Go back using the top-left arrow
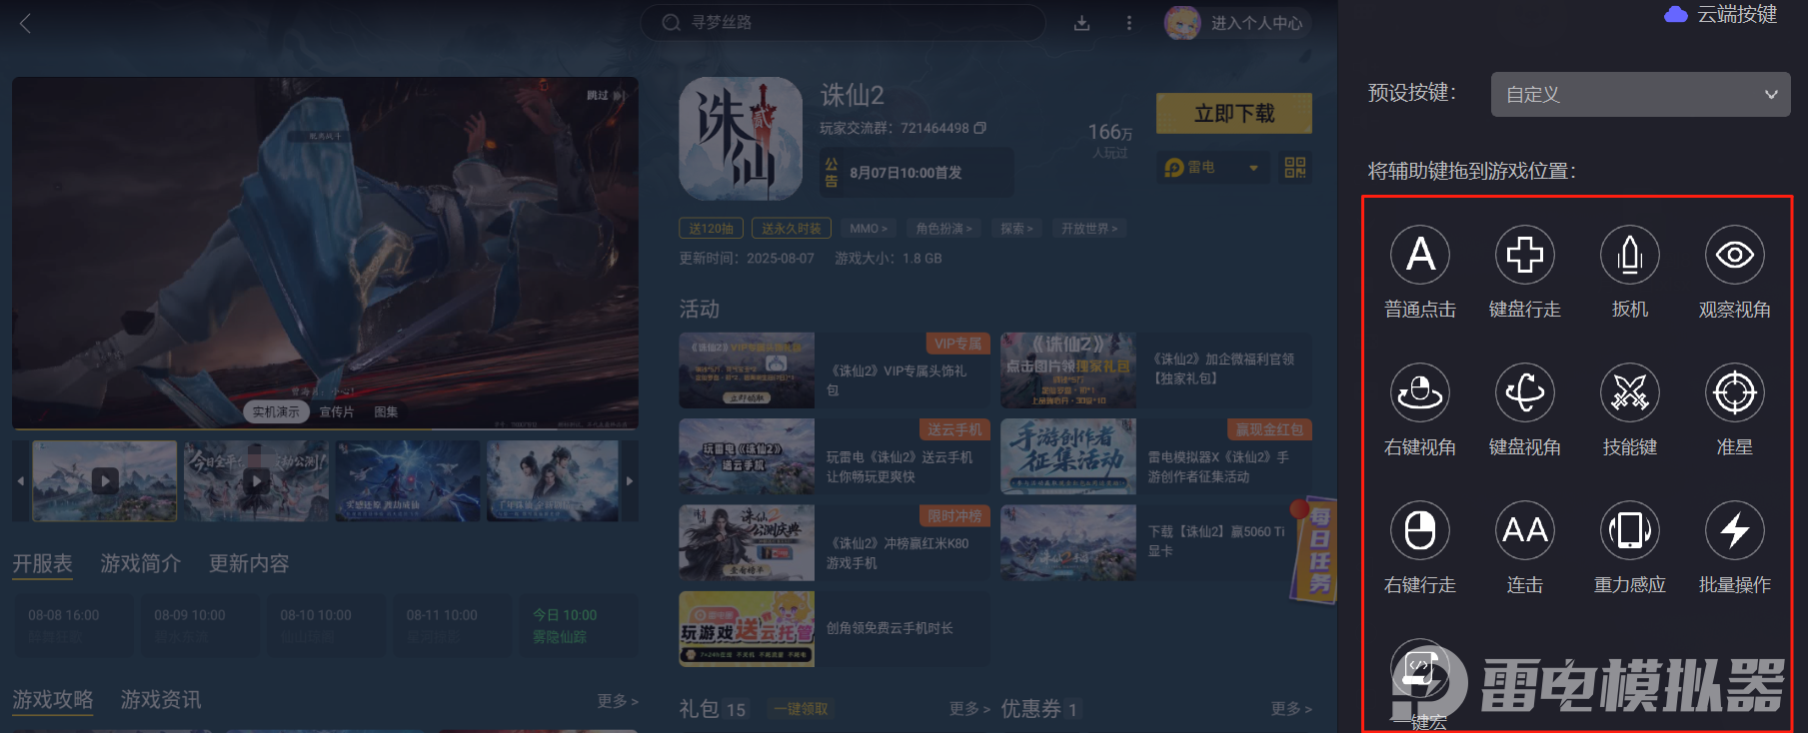The height and width of the screenshot is (733, 1808). [26, 23]
